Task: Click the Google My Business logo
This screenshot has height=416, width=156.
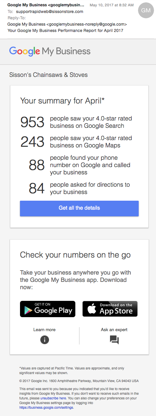Action: tap(50, 51)
